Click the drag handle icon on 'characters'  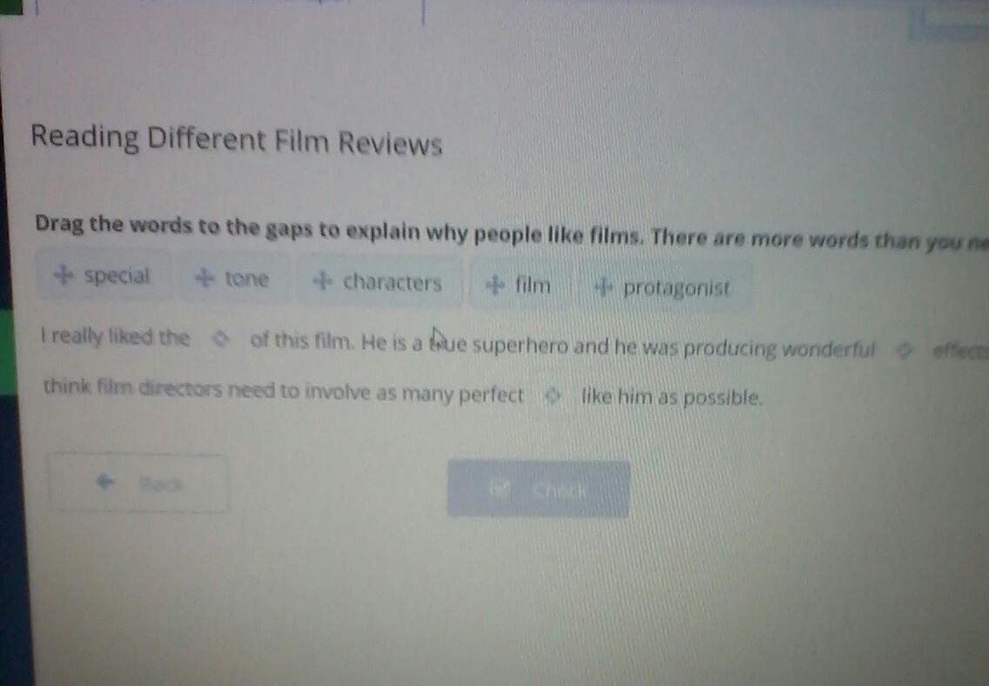click(x=321, y=281)
